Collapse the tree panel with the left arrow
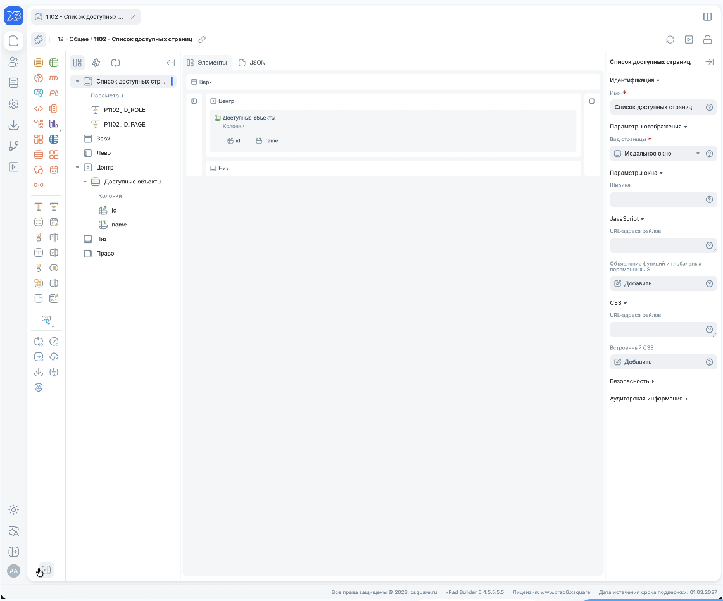 [170, 63]
